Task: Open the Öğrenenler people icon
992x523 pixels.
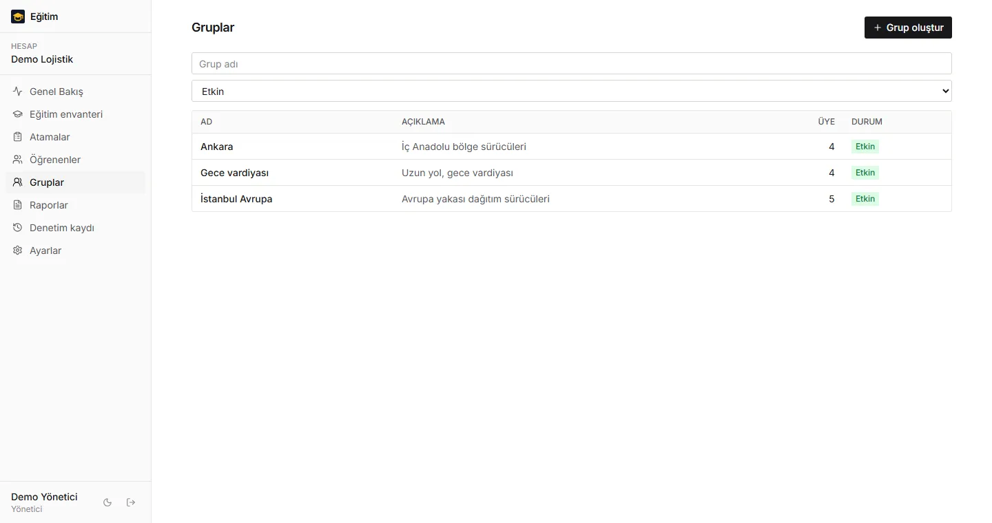Action: point(18,160)
